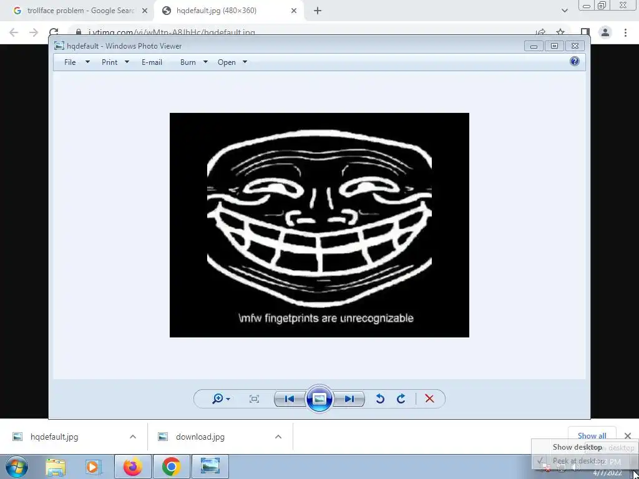This screenshot has width=639, height=479.
Task: Click Chrome share page icon
Action: pos(540,32)
